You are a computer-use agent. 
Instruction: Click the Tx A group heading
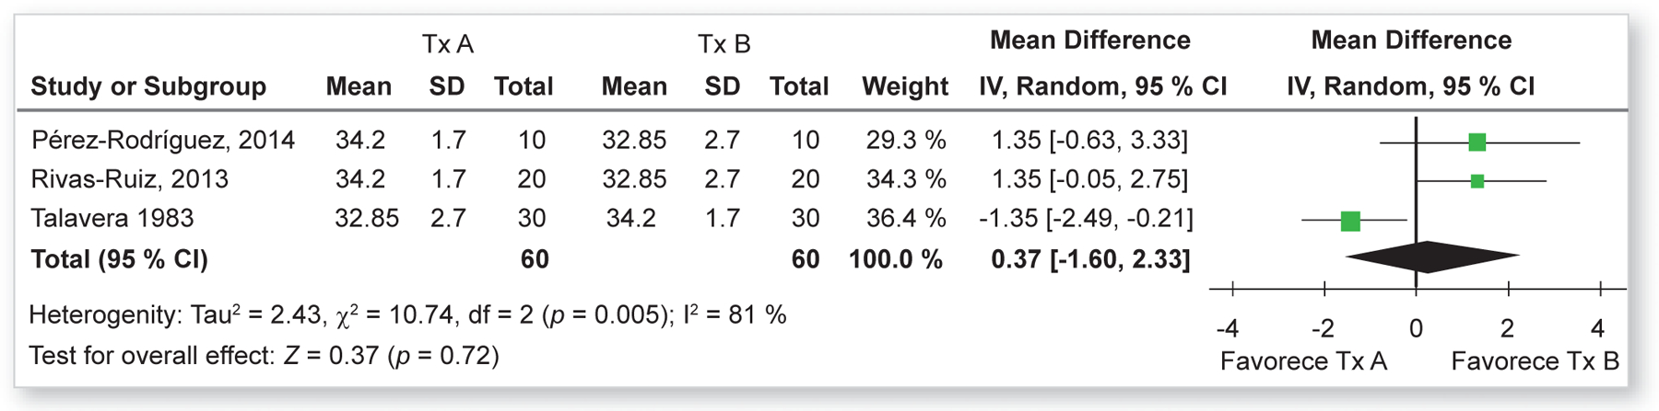447,44
